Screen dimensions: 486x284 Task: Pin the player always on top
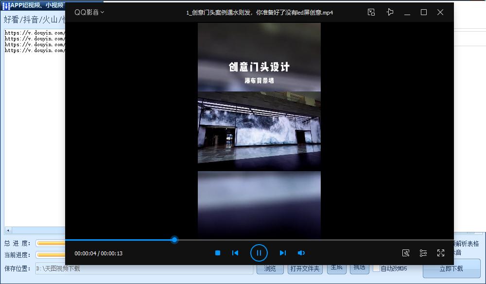(x=390, y=12)
